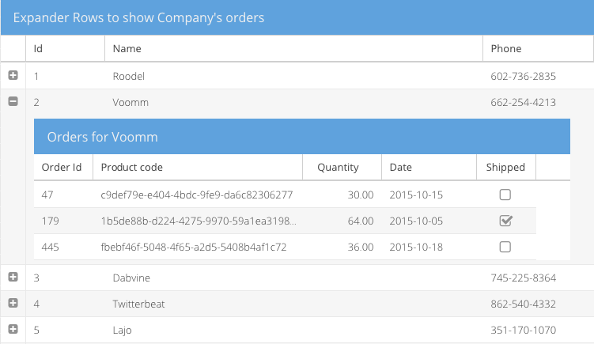Screen dimensions: 594x344
Task: Collapse the Voomm orders row
Action: tap(13, 101)
